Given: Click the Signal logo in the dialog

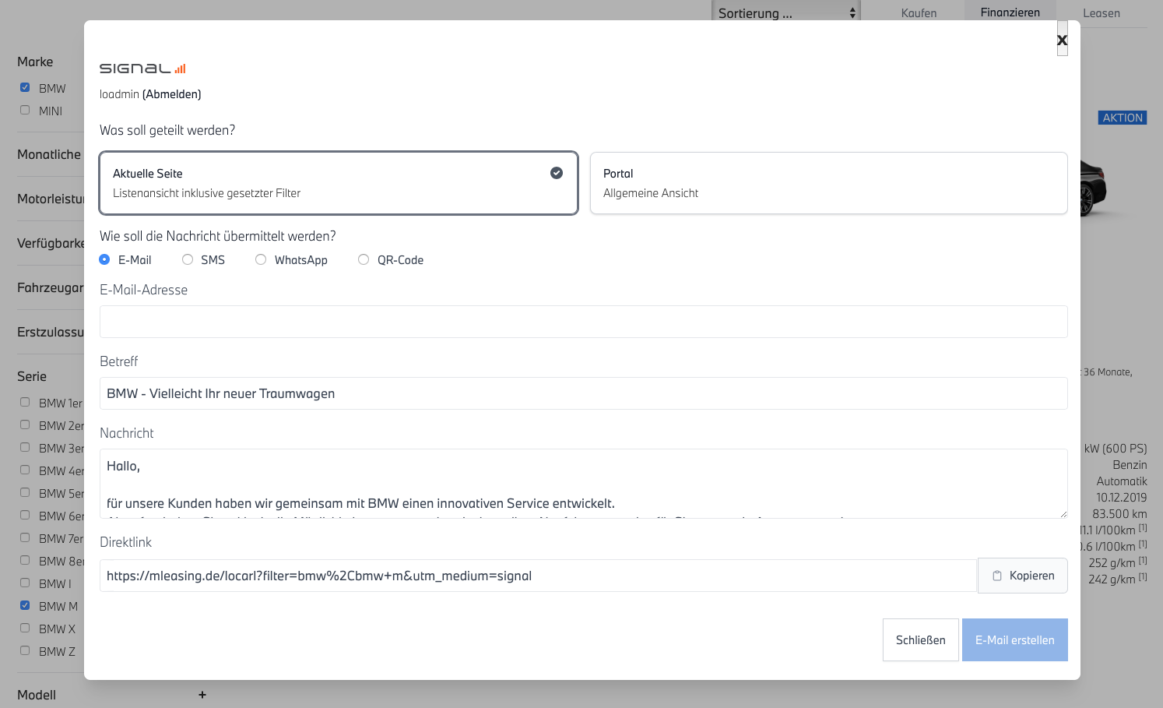Looking at the screenshot, I should pyautogui.click(x=142, y=69).
